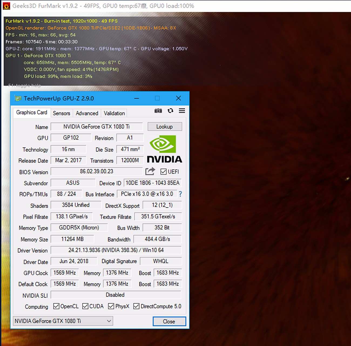This screenshot has height=346, width=351.
Task: Click FurMark's GPU load 99% line
Action: tap(58, 76)
